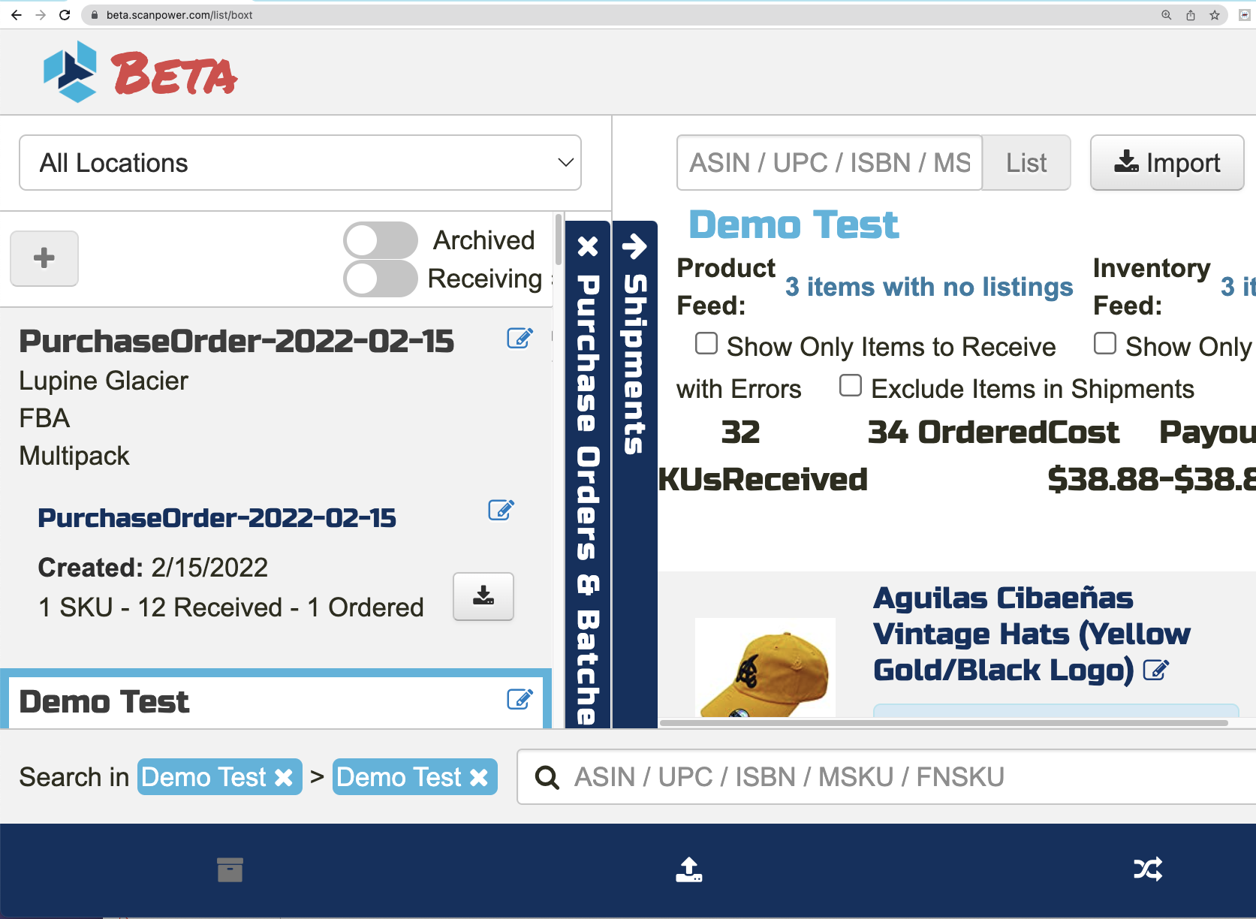Check Exclude Items in Shipments
The height and width of the screenshot is (919, 1256).
851,386
